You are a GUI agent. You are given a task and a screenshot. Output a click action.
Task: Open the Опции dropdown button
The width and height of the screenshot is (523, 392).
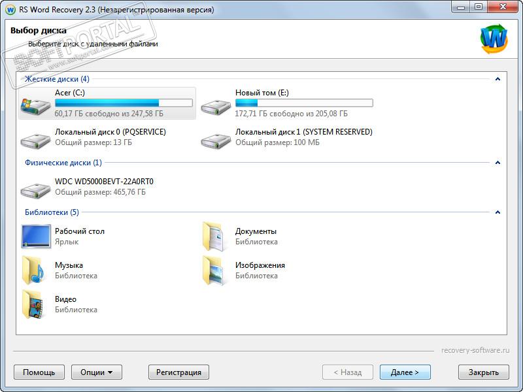[x=97, y=372]
